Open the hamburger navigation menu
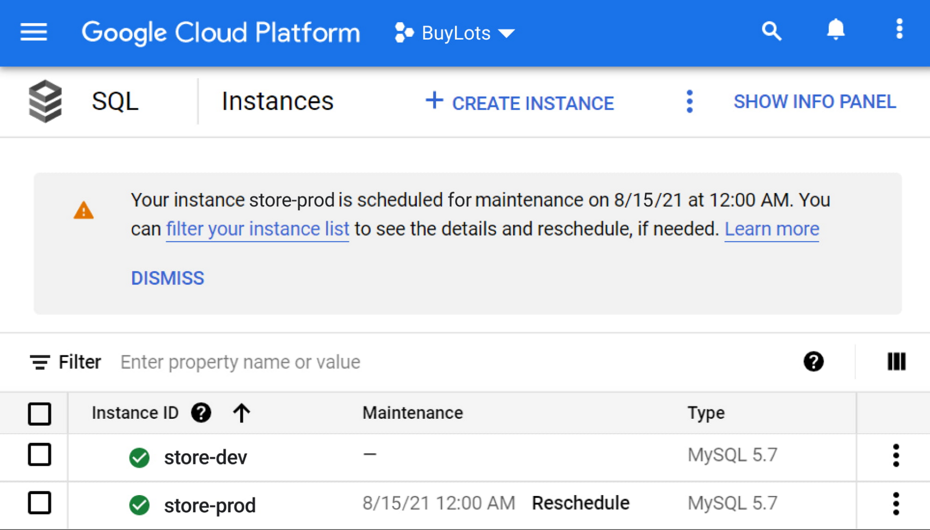The image size is (930, 530). (33, 32)
